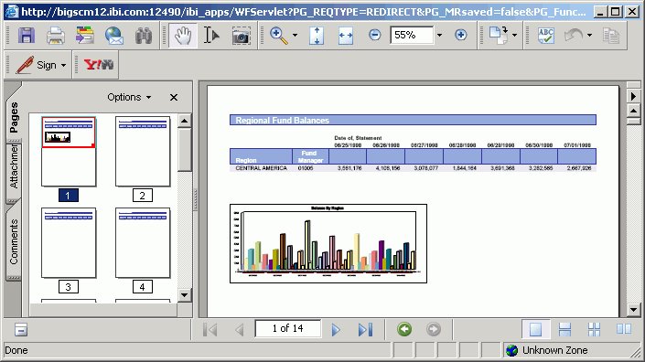645x362 pixels.
Task: Expand the rotate view dropdown arrow
Action: [514, 36]
